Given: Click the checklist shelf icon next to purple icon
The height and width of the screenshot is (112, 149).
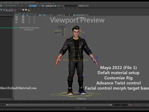Looking at the screenshot, I should [12, 10].
